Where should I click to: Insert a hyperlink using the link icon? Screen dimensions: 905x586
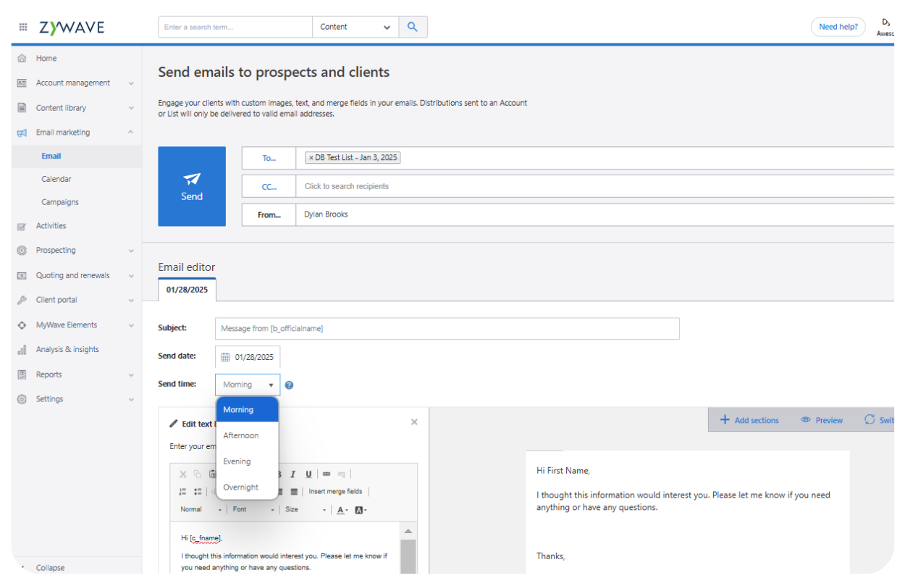point(326,474)
